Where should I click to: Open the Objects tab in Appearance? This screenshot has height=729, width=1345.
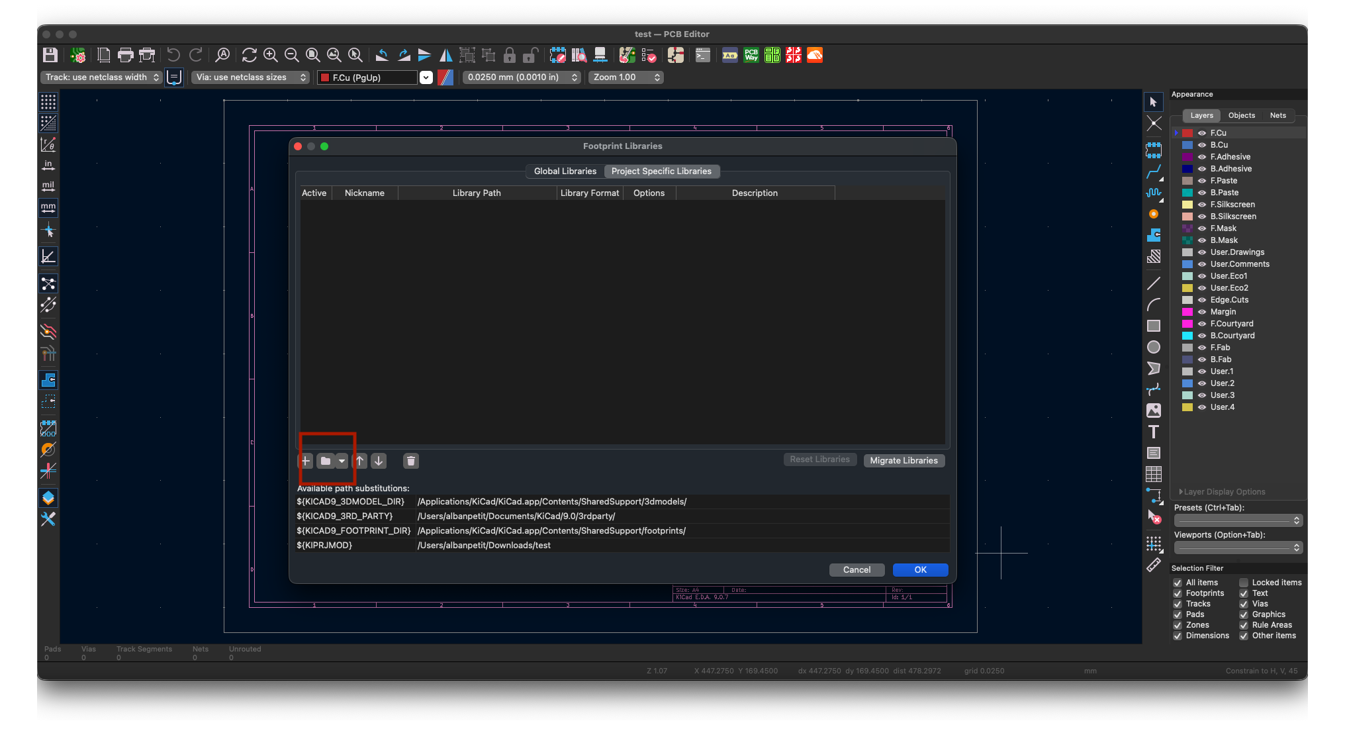(1241, 115)
